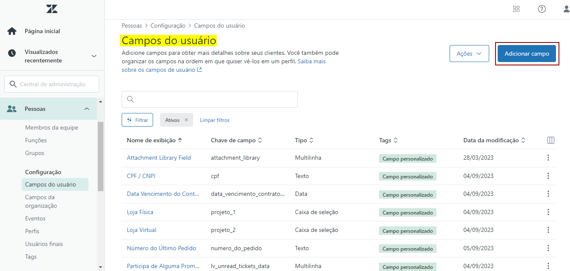
Task: Click the Limpar filtros link
Action: [x=214, y=120]
